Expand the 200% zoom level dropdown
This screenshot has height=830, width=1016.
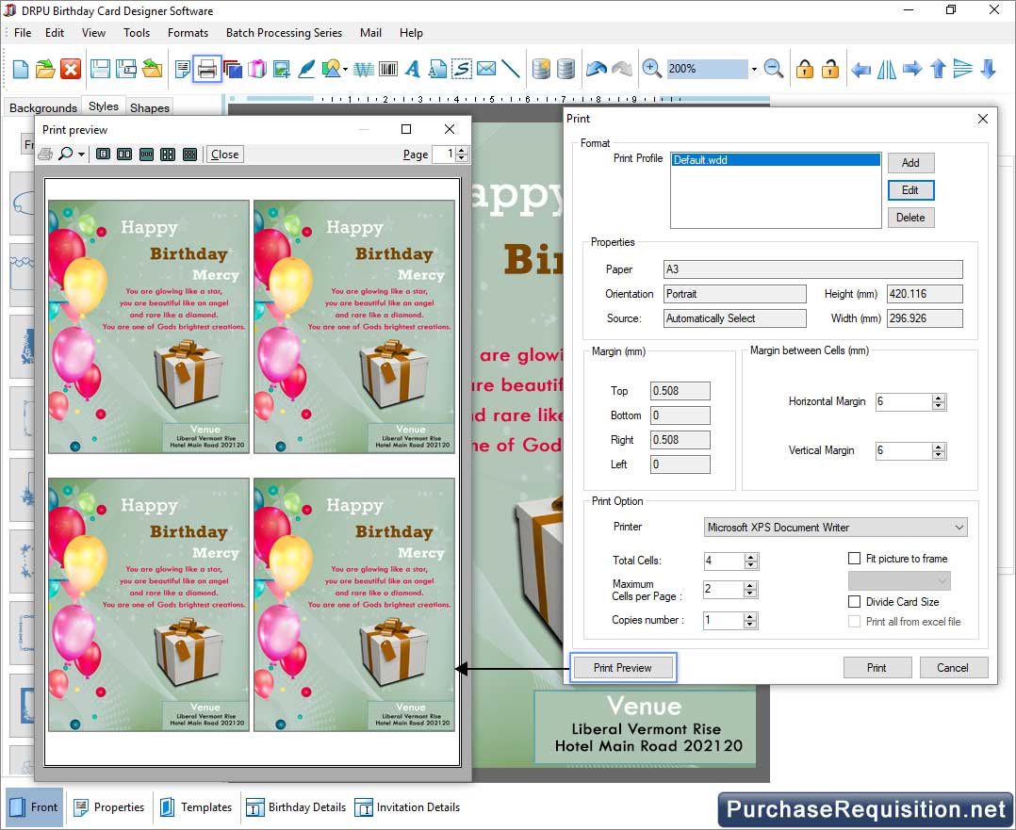click(754, 70)
